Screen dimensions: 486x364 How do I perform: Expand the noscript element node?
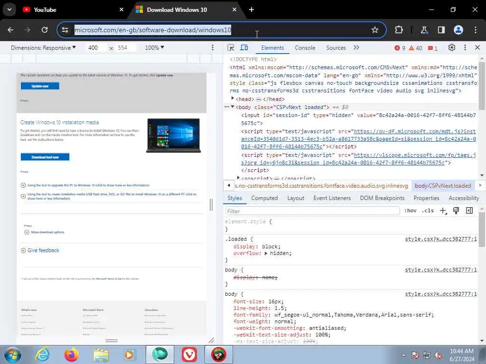click(238, 178)
